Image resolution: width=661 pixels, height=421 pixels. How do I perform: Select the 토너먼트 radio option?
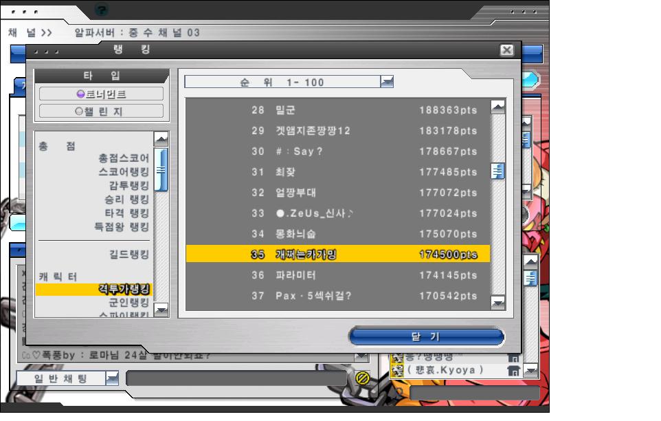(x=101, y=94)
